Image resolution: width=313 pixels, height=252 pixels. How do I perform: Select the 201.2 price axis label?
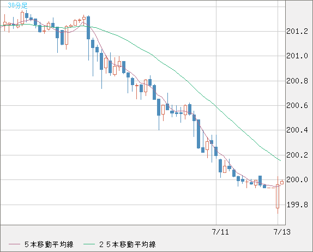tap(297, 31)
